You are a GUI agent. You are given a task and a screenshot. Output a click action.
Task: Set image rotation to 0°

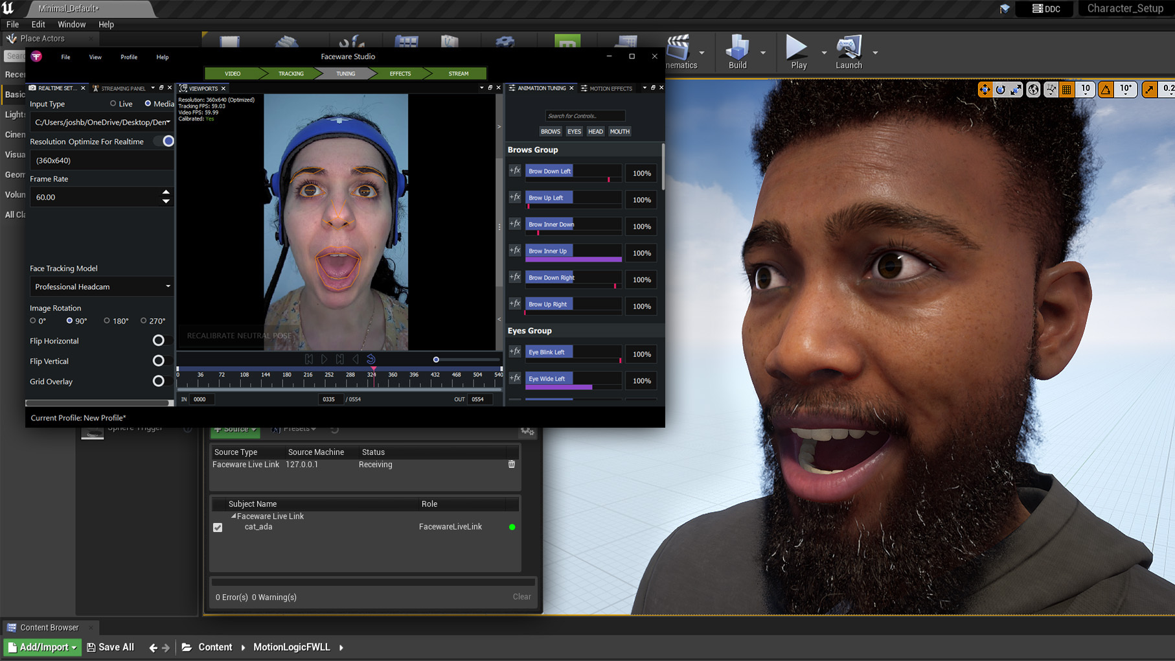33,321
